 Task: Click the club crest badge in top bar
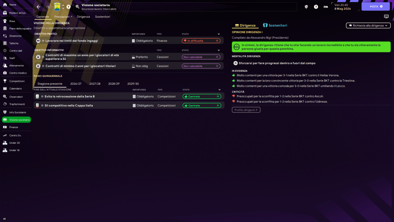[57, 7]
